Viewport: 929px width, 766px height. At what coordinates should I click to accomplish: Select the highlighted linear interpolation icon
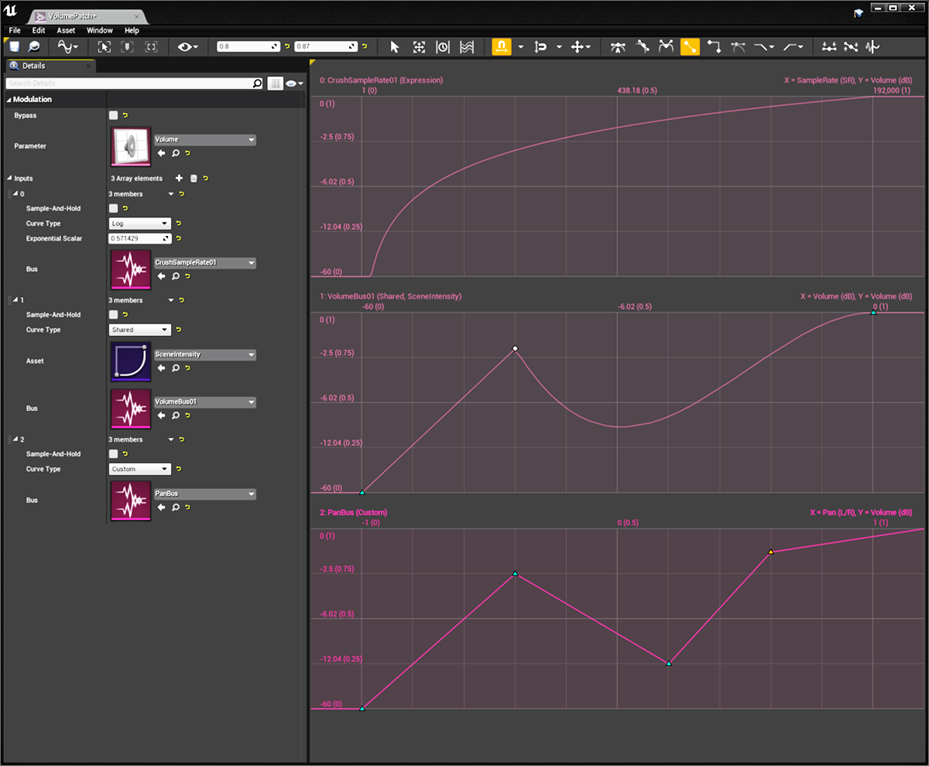[x=689, y=47]
